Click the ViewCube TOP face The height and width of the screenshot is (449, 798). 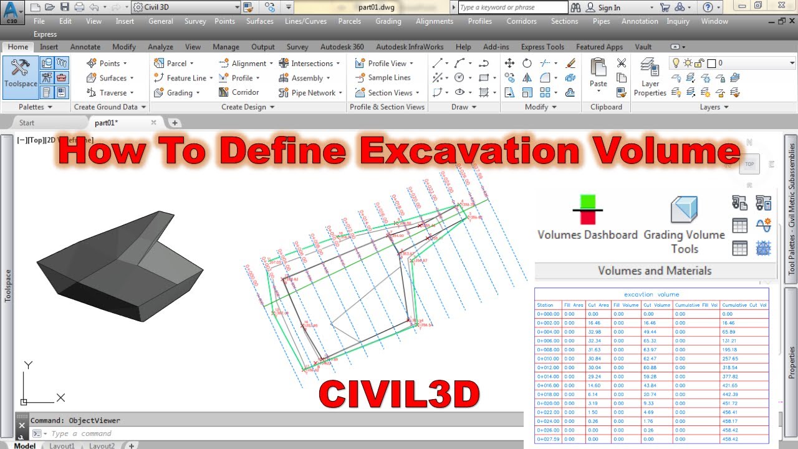749,165
